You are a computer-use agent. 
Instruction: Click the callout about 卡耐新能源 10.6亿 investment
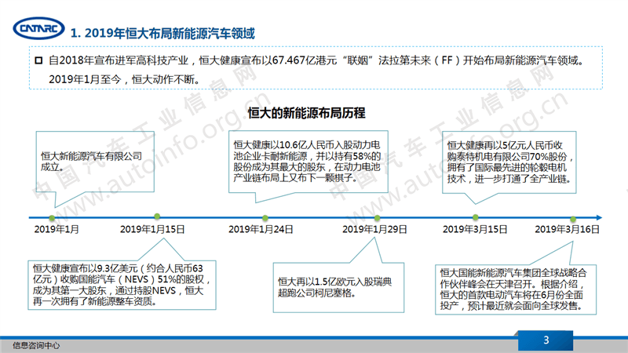(309, 162)
